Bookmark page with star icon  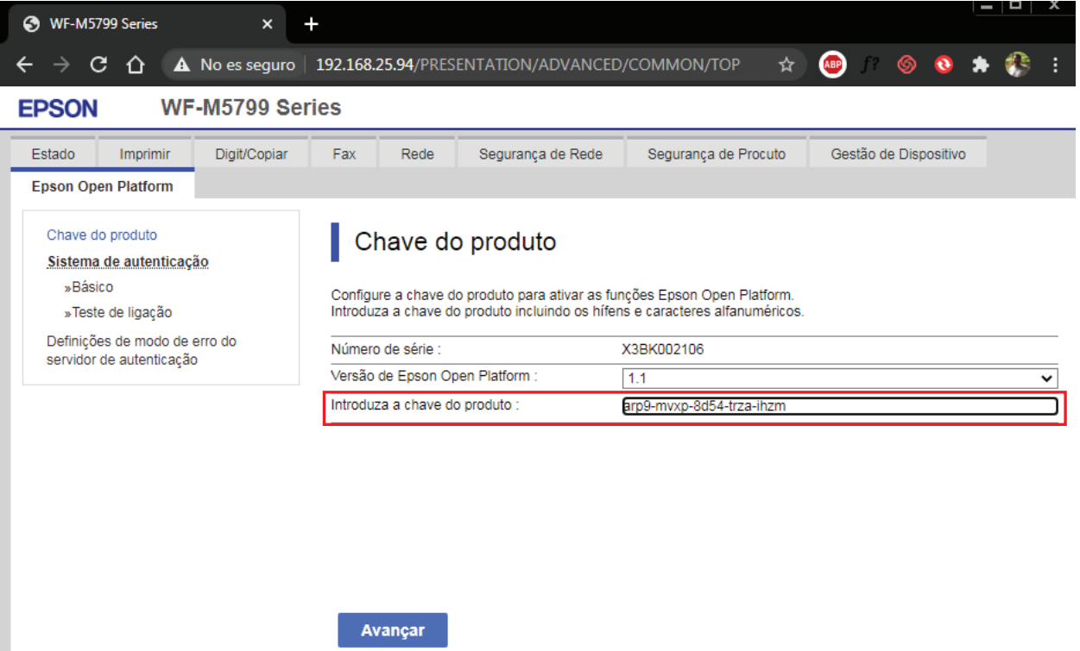pyautogui.click(x=786, y=65)
